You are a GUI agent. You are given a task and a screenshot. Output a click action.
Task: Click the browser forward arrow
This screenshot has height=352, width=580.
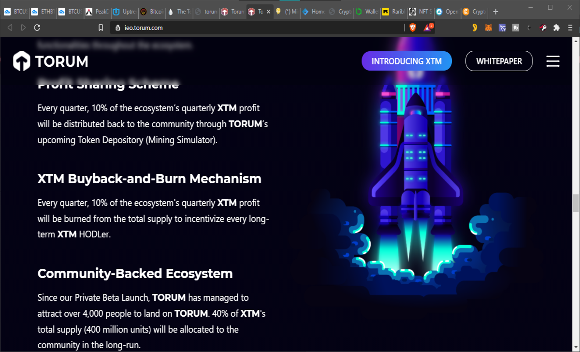tap(23, 28)
